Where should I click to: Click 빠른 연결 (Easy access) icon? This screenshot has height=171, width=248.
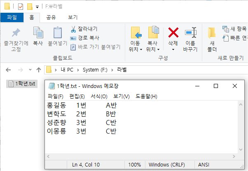pos(225,38)
